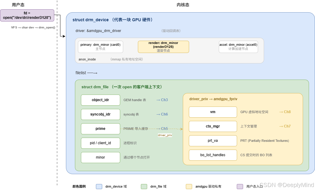Follow the → Ch5 reference
Image resolution: width=315 pixels, height=190 pixels.
point(162,129)
